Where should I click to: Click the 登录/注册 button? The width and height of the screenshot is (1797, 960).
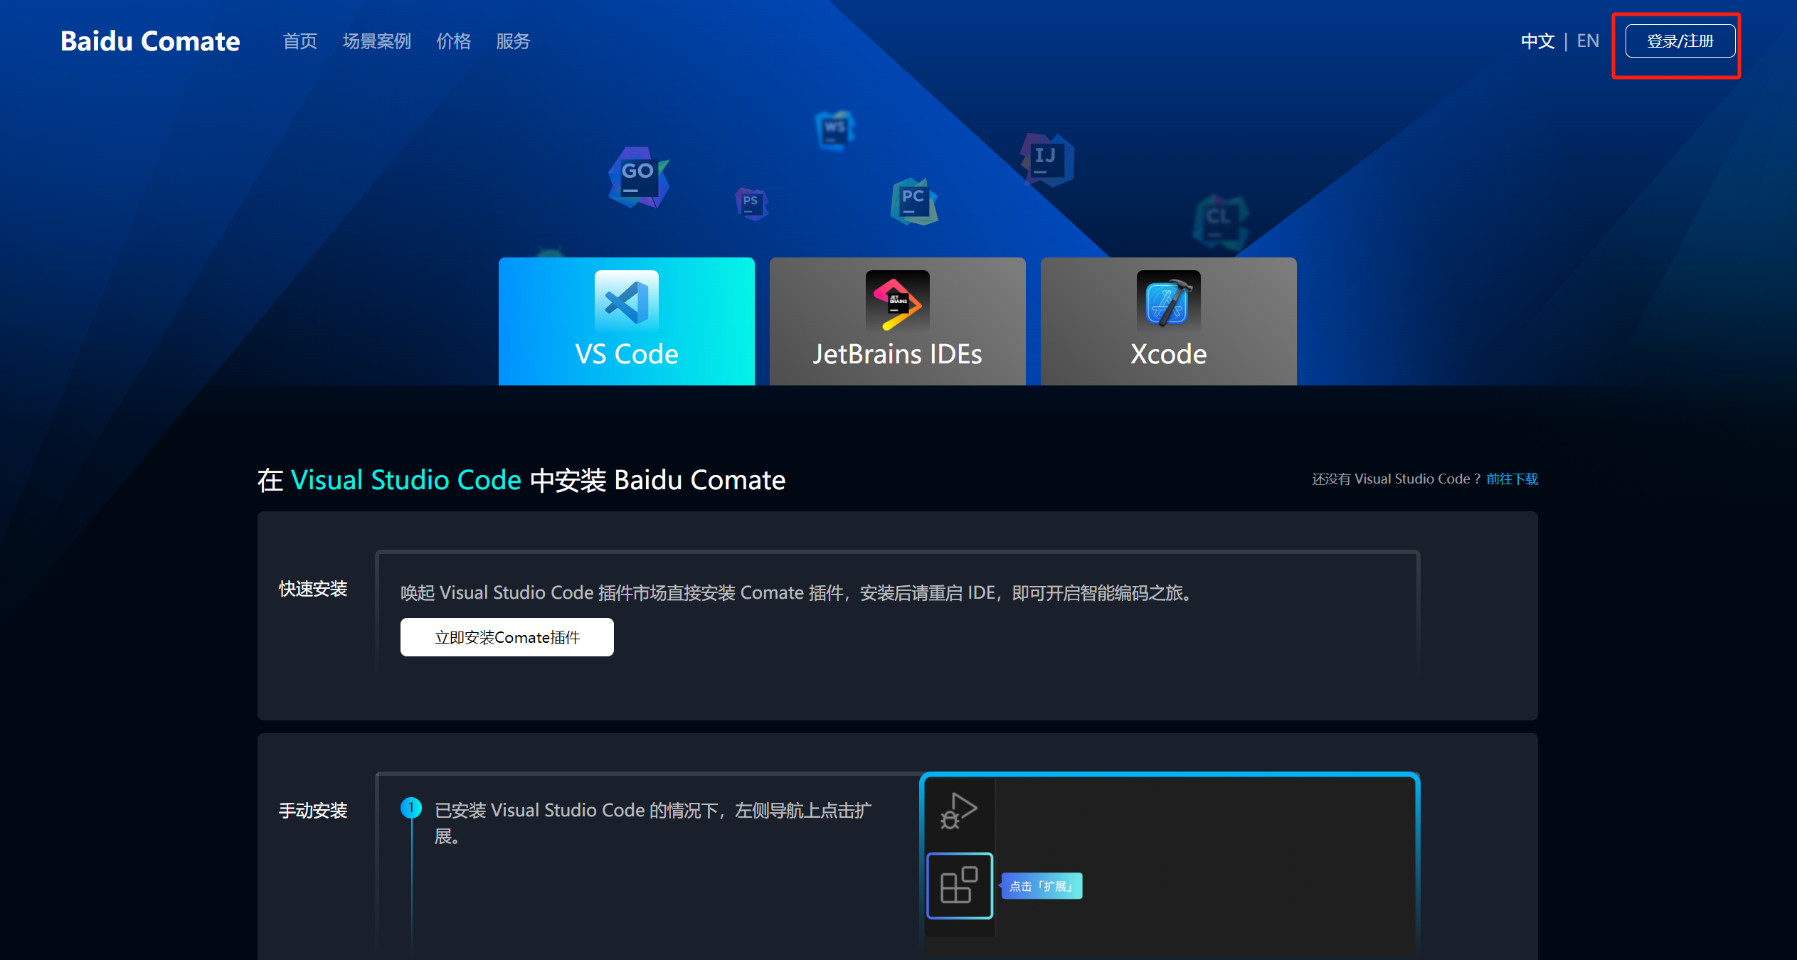click(1680, 41)
